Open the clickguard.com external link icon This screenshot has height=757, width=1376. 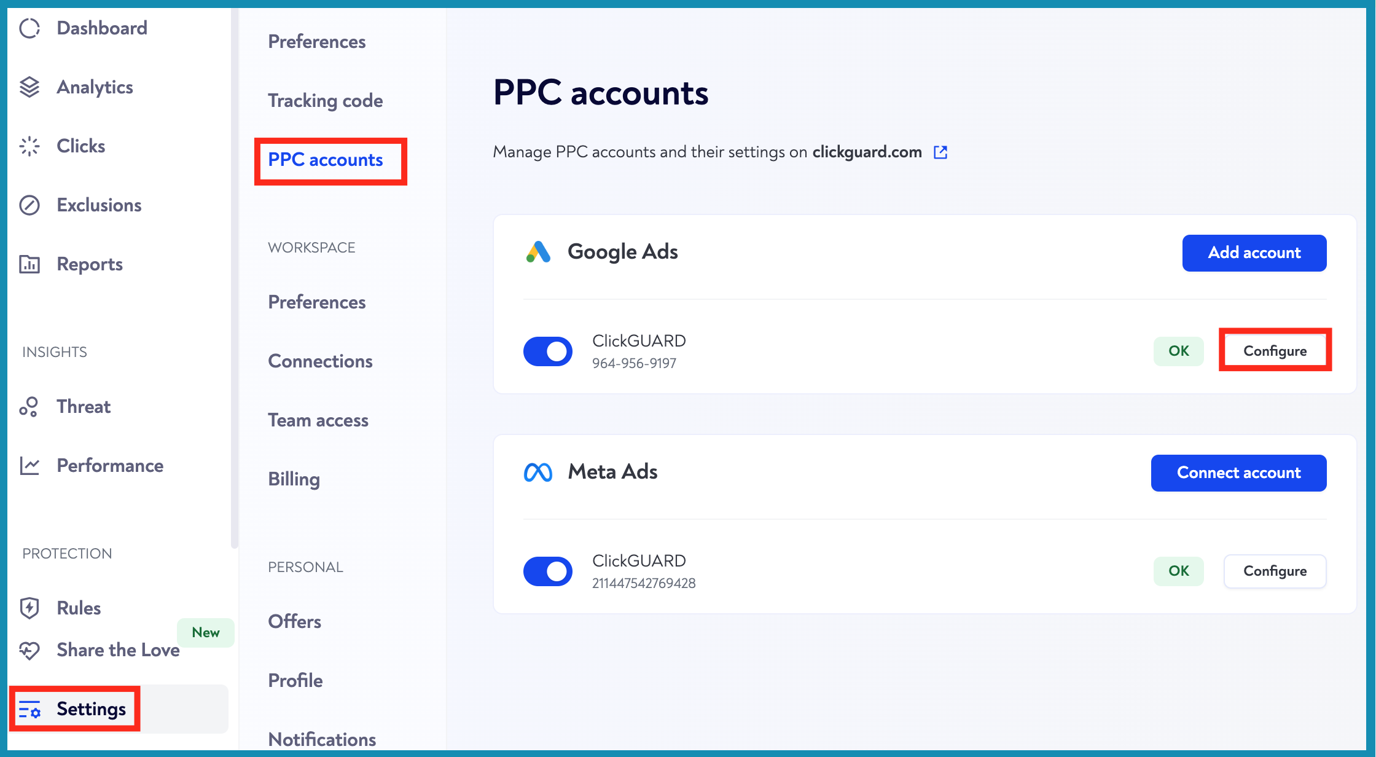coord(940,152)
